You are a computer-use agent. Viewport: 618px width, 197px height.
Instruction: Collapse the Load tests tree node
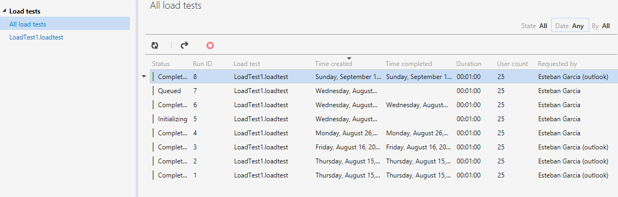click(x=4, y=12)
